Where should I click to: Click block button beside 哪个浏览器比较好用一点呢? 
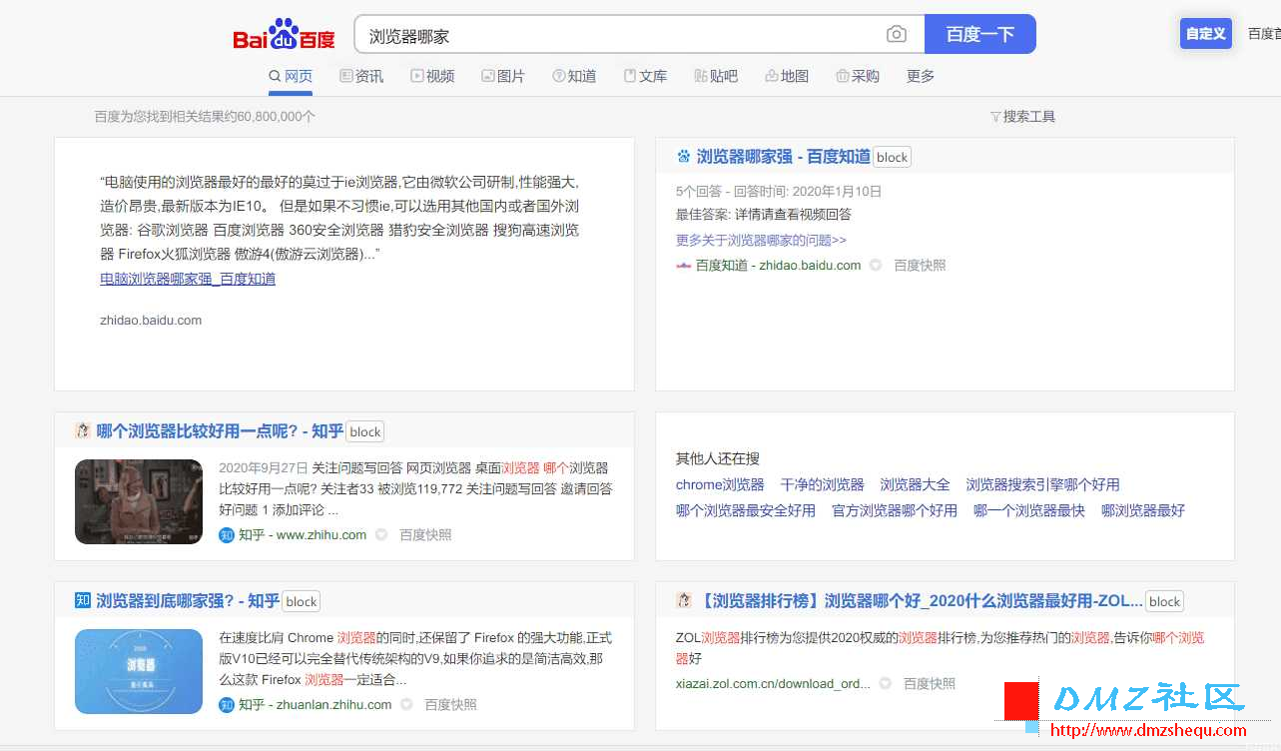[364, 431]
